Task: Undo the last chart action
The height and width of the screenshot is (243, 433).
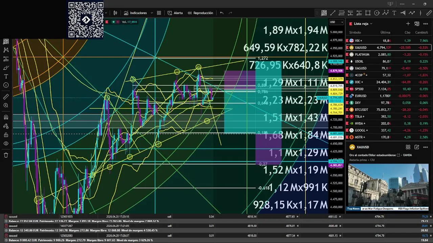Action: click(222, 13)
